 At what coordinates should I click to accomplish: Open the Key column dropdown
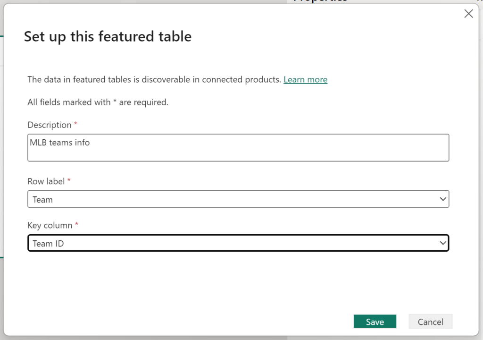pos(238,243)
